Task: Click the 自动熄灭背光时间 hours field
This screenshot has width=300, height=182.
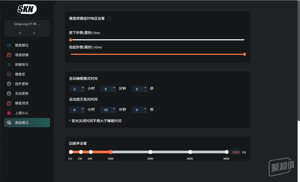Action: pyautogui.click(x=75, y=110)
